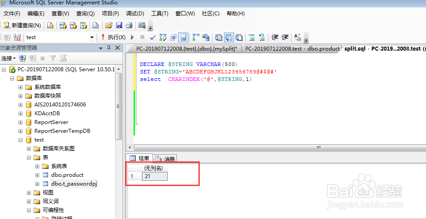Image resolution: width=426 pixels, height=219 pixels.
Task: Open a file with the yellow folder icon
Action: [x=108, y=25]
